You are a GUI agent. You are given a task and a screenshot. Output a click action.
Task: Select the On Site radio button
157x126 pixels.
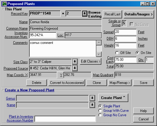pos(137,53)
